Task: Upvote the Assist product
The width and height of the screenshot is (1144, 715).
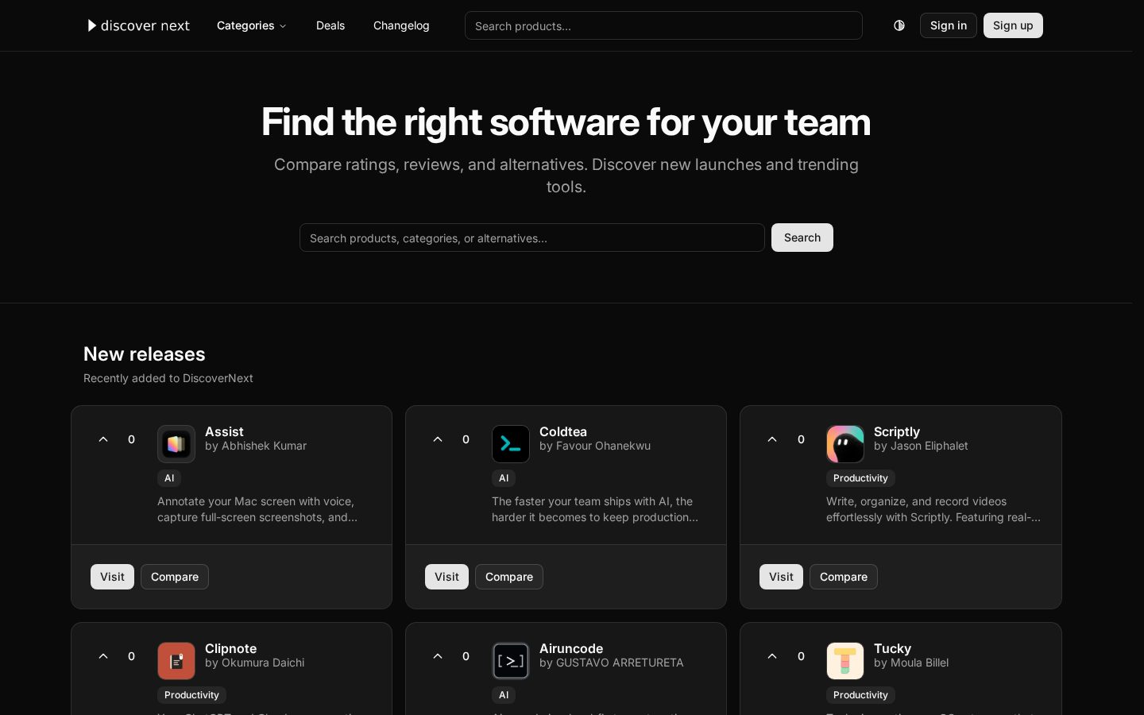Action: tap(103, 439)
